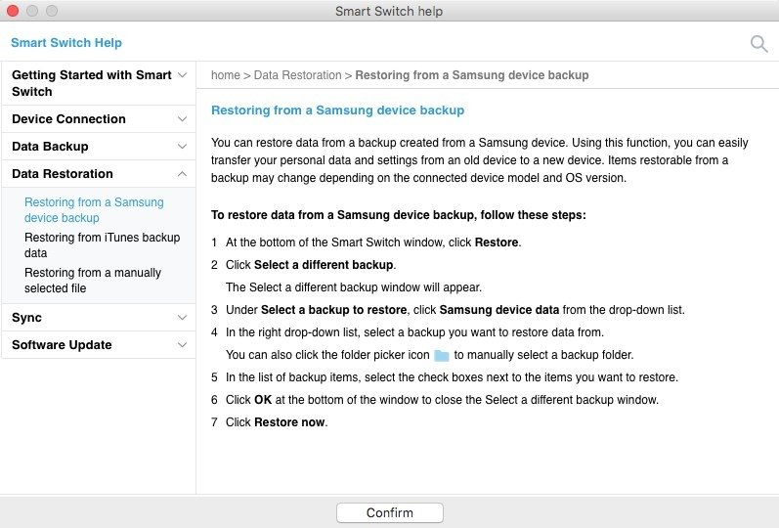Select Restoring from a Samsung device backup sidebar item

coord(94,210)
